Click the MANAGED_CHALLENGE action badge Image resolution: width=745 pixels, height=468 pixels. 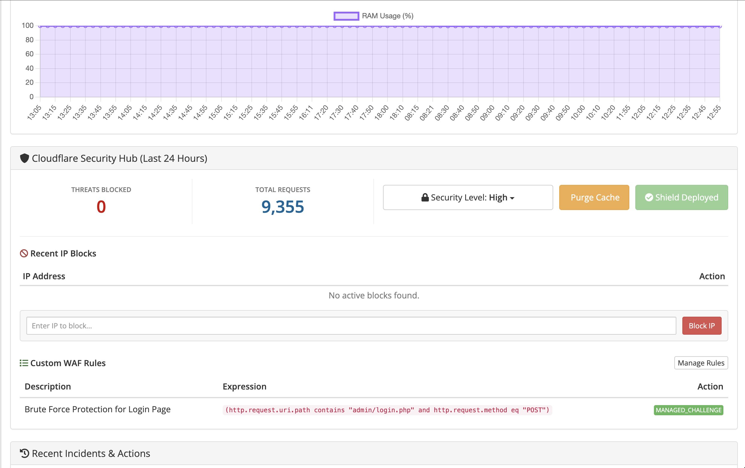[x=688, y=410]
